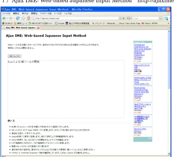Viewport: 174px width, 157px height.
Task: Close the Ajax IME tab with red X
Action: click(x=38, y=28)
